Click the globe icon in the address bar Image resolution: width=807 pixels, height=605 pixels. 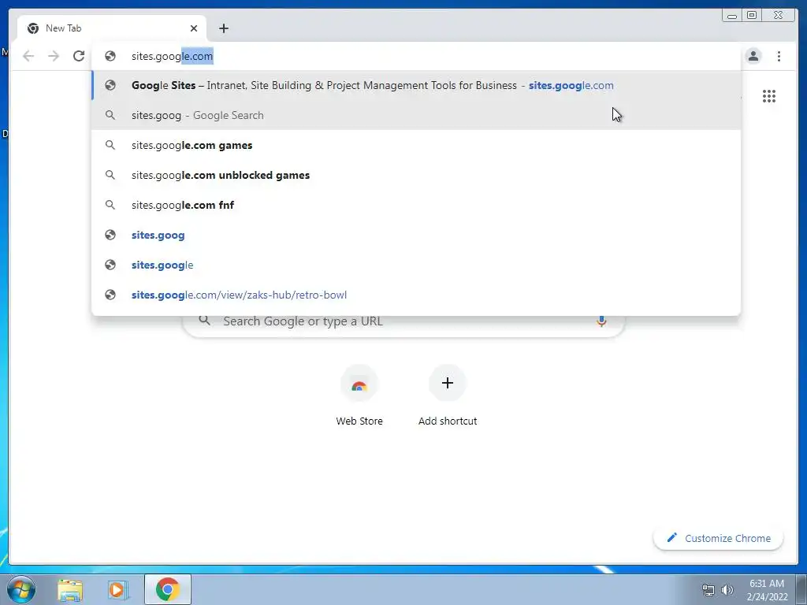110,56
